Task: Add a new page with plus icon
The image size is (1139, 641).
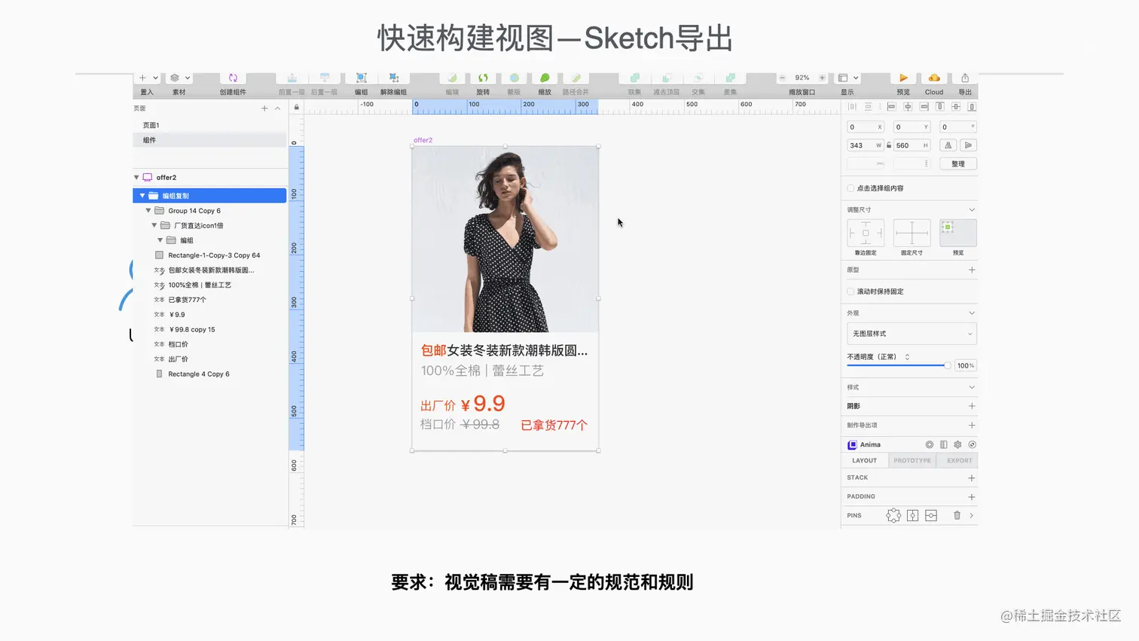Action: coord(264,108)
